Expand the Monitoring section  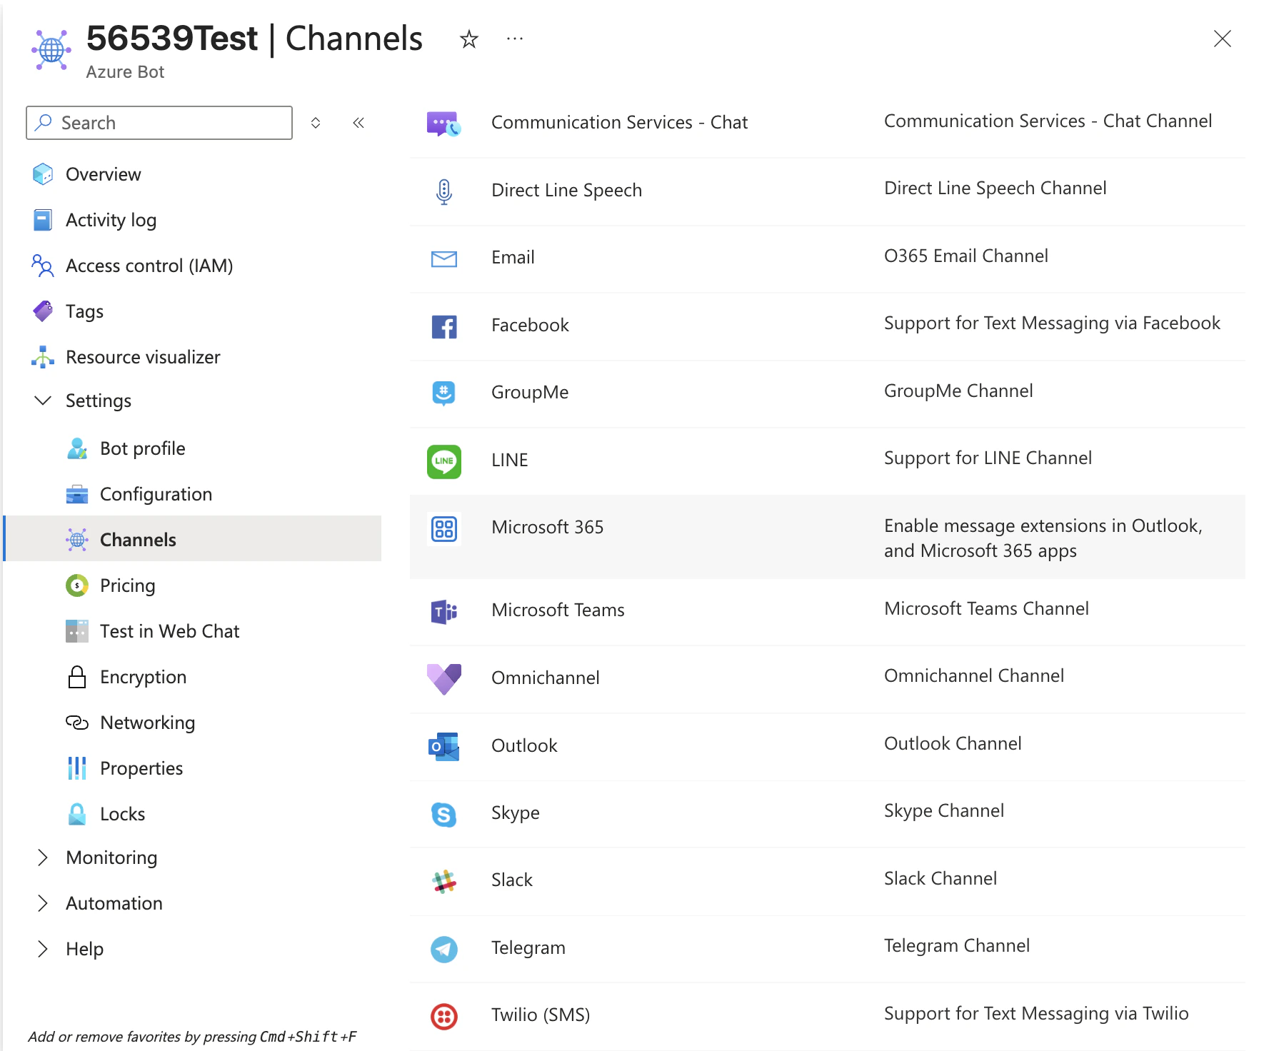(43, 857)
